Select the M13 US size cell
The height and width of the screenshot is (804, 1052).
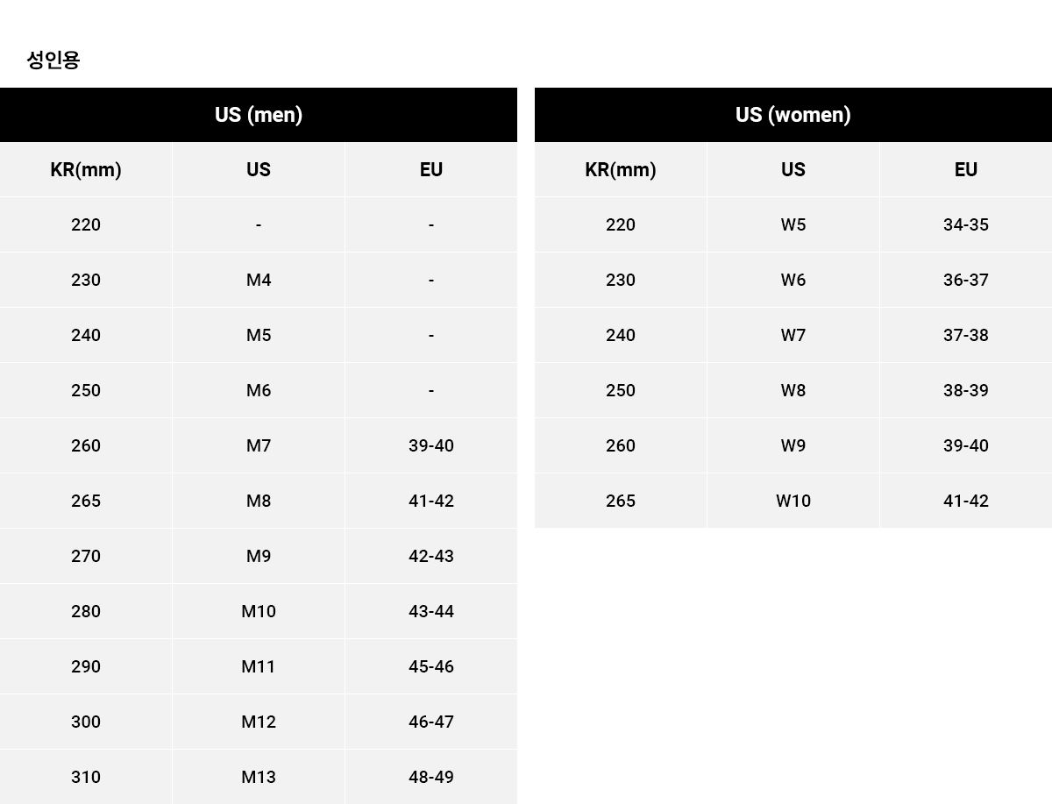pyautogui.click(x=259, y=777)
